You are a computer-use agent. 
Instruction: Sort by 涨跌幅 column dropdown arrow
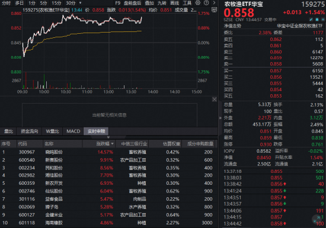113,144
